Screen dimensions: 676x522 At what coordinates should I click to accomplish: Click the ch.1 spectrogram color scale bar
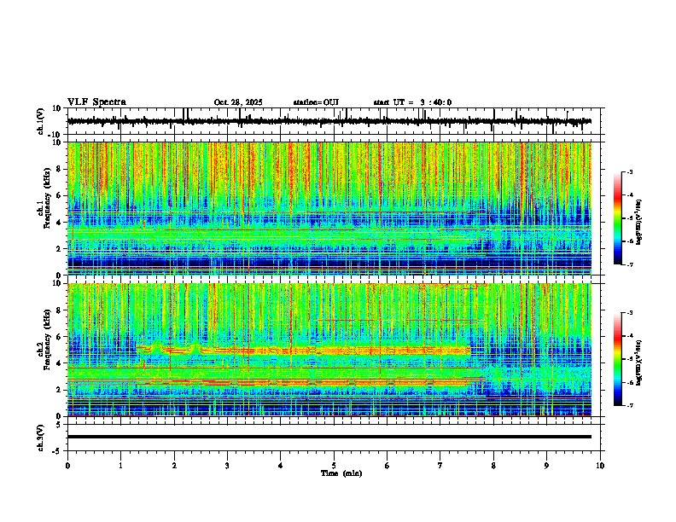click(618, 218)
